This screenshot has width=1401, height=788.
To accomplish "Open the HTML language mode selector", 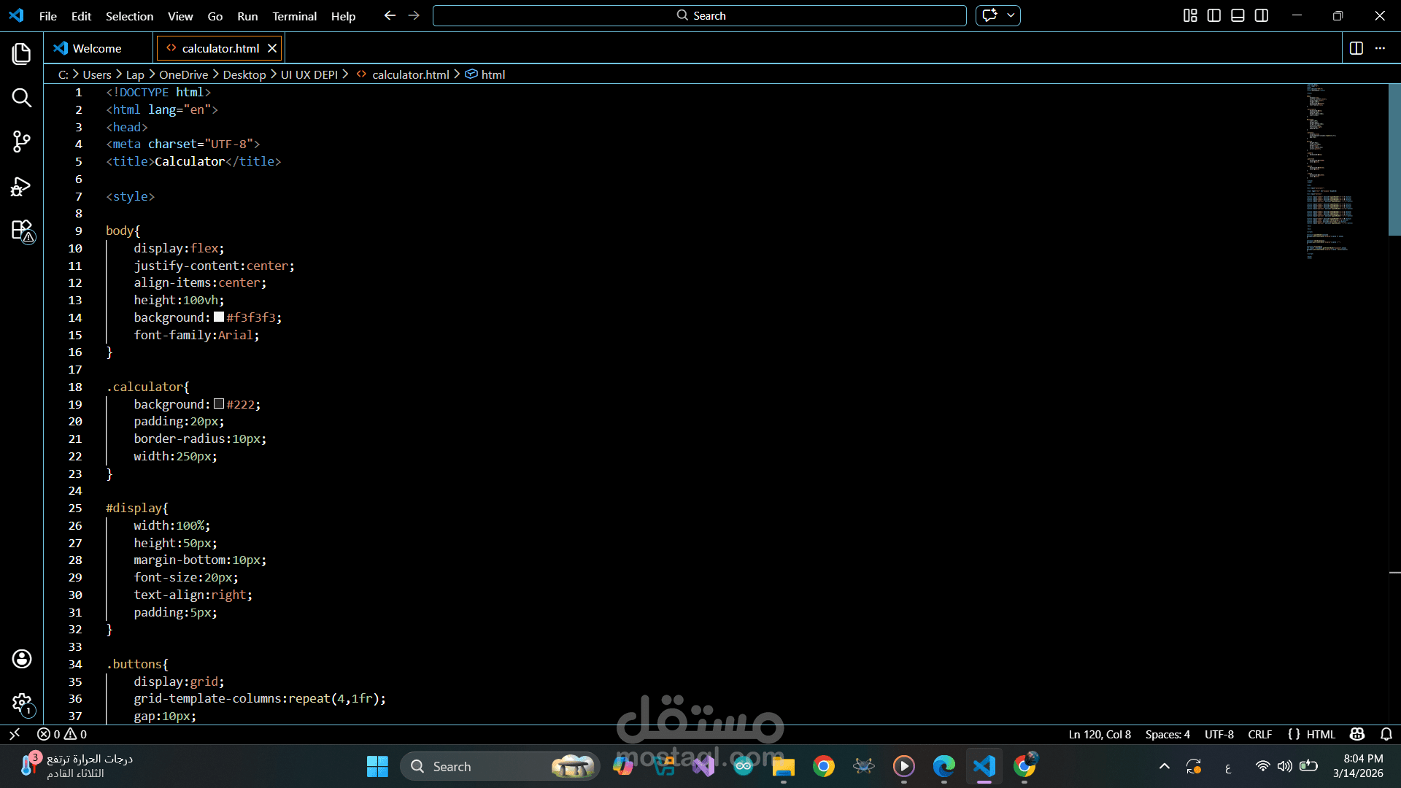I will [x=1320, y=734].
